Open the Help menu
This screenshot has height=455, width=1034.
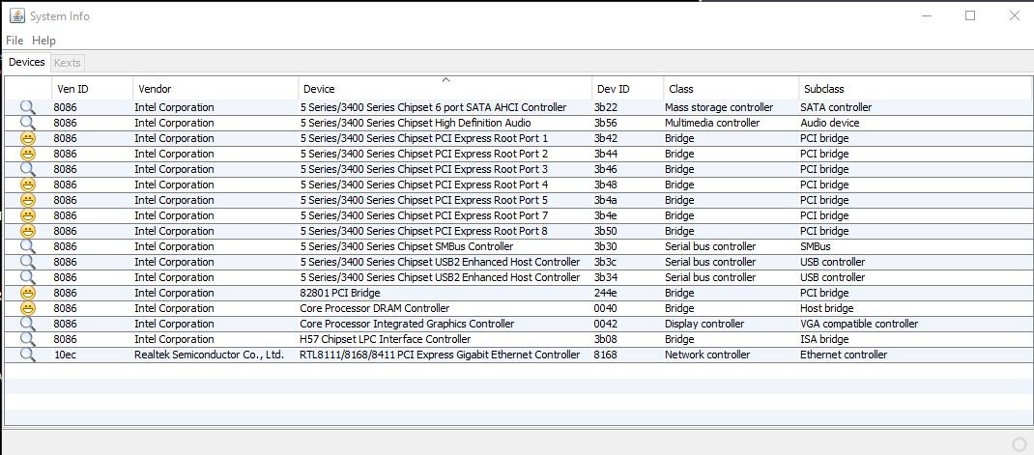[44, 41]
